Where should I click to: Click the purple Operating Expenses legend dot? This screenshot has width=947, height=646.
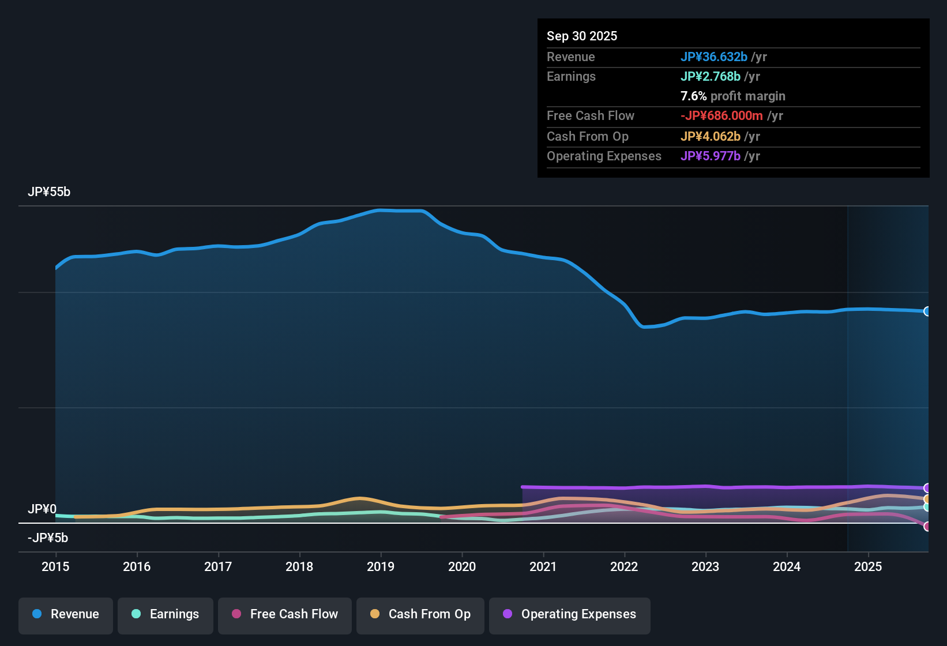(508, 614)
